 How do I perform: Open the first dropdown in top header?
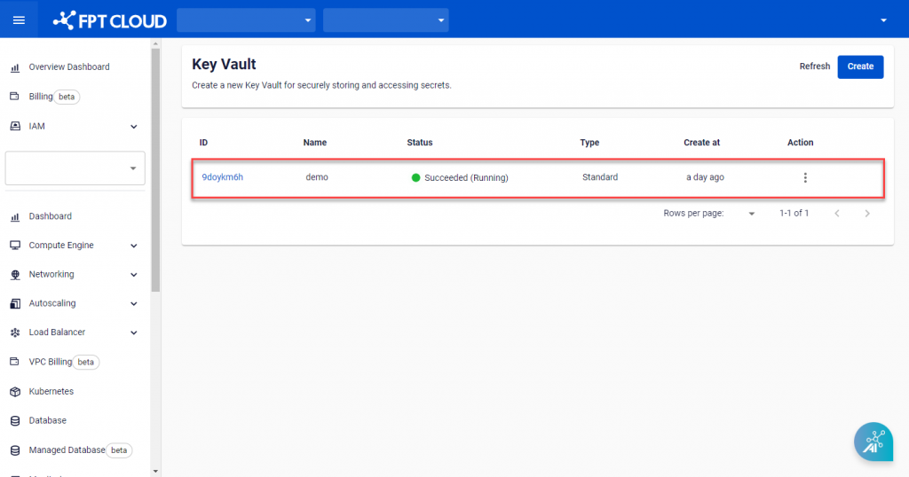click(x=246, y=20)
